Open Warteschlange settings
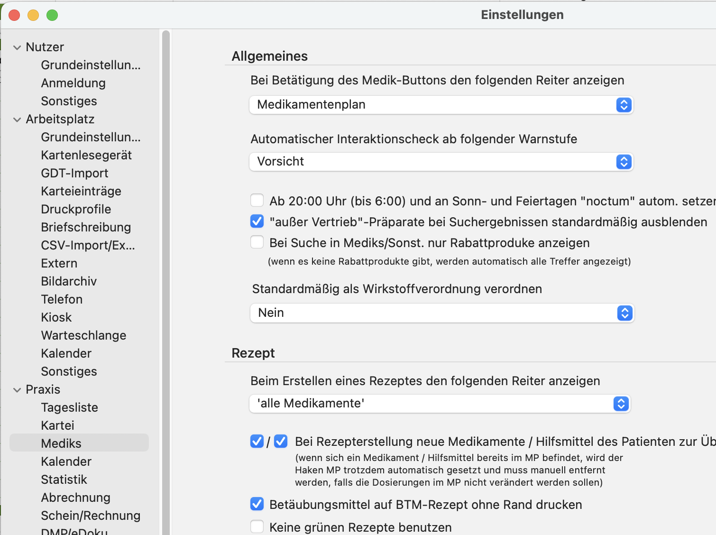716x535 pixels. 83,335
